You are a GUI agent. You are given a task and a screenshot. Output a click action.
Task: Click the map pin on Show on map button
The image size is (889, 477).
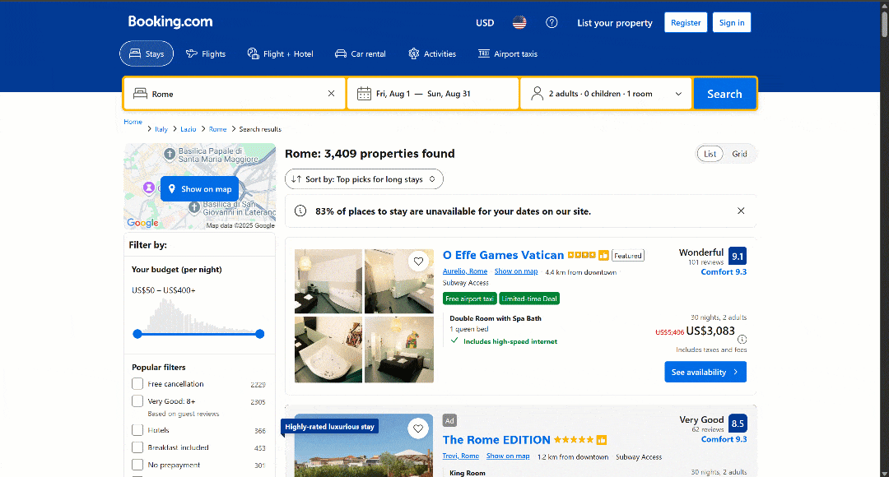pos(172,188)
